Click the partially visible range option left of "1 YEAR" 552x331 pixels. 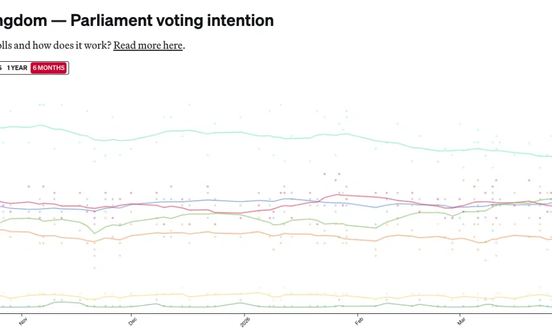pos(2,68)
